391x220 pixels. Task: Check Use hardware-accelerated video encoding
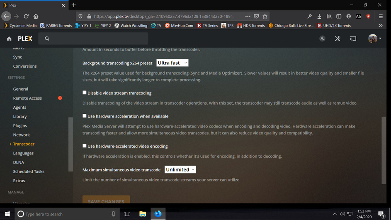click(85, 146)
